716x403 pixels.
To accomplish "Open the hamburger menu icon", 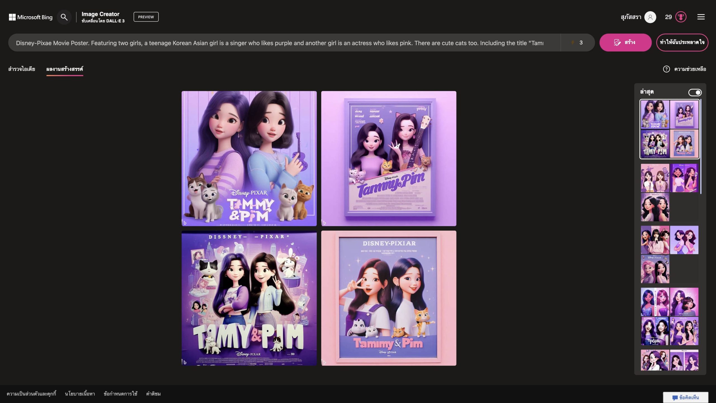I will pyautogui.click(x=701, y=17).
